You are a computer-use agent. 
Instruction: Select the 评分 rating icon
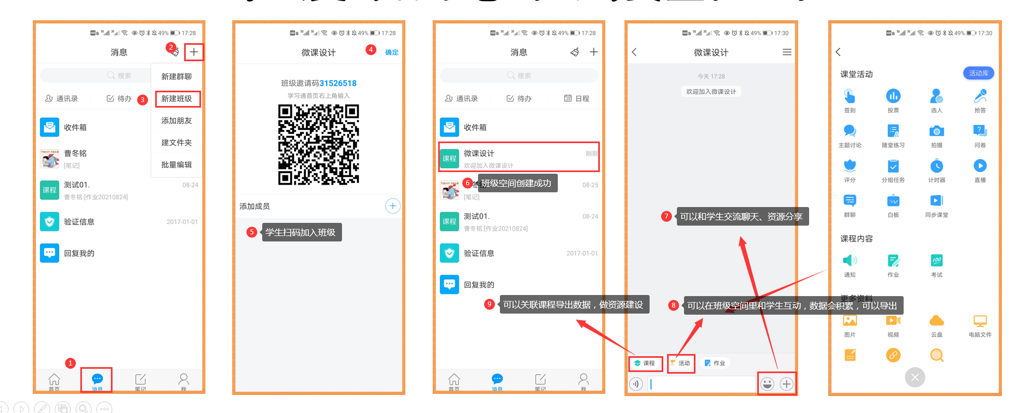click(x=850, y=166)
